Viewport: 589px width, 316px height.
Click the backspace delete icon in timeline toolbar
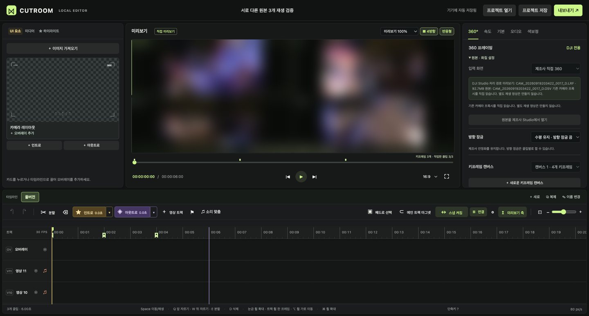[x=65, y=212]
